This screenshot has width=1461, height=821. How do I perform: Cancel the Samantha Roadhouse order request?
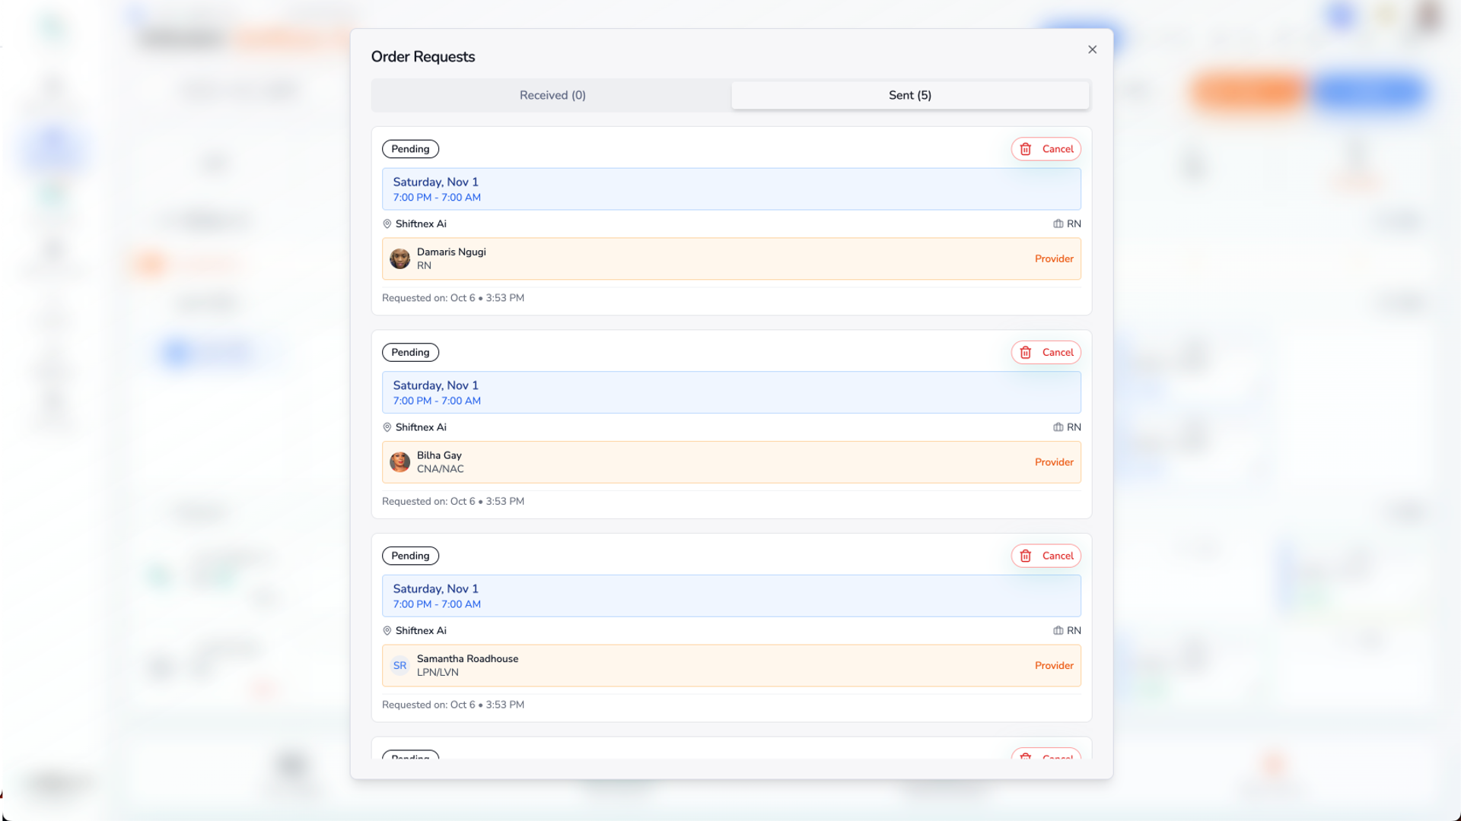(1046, 556)
